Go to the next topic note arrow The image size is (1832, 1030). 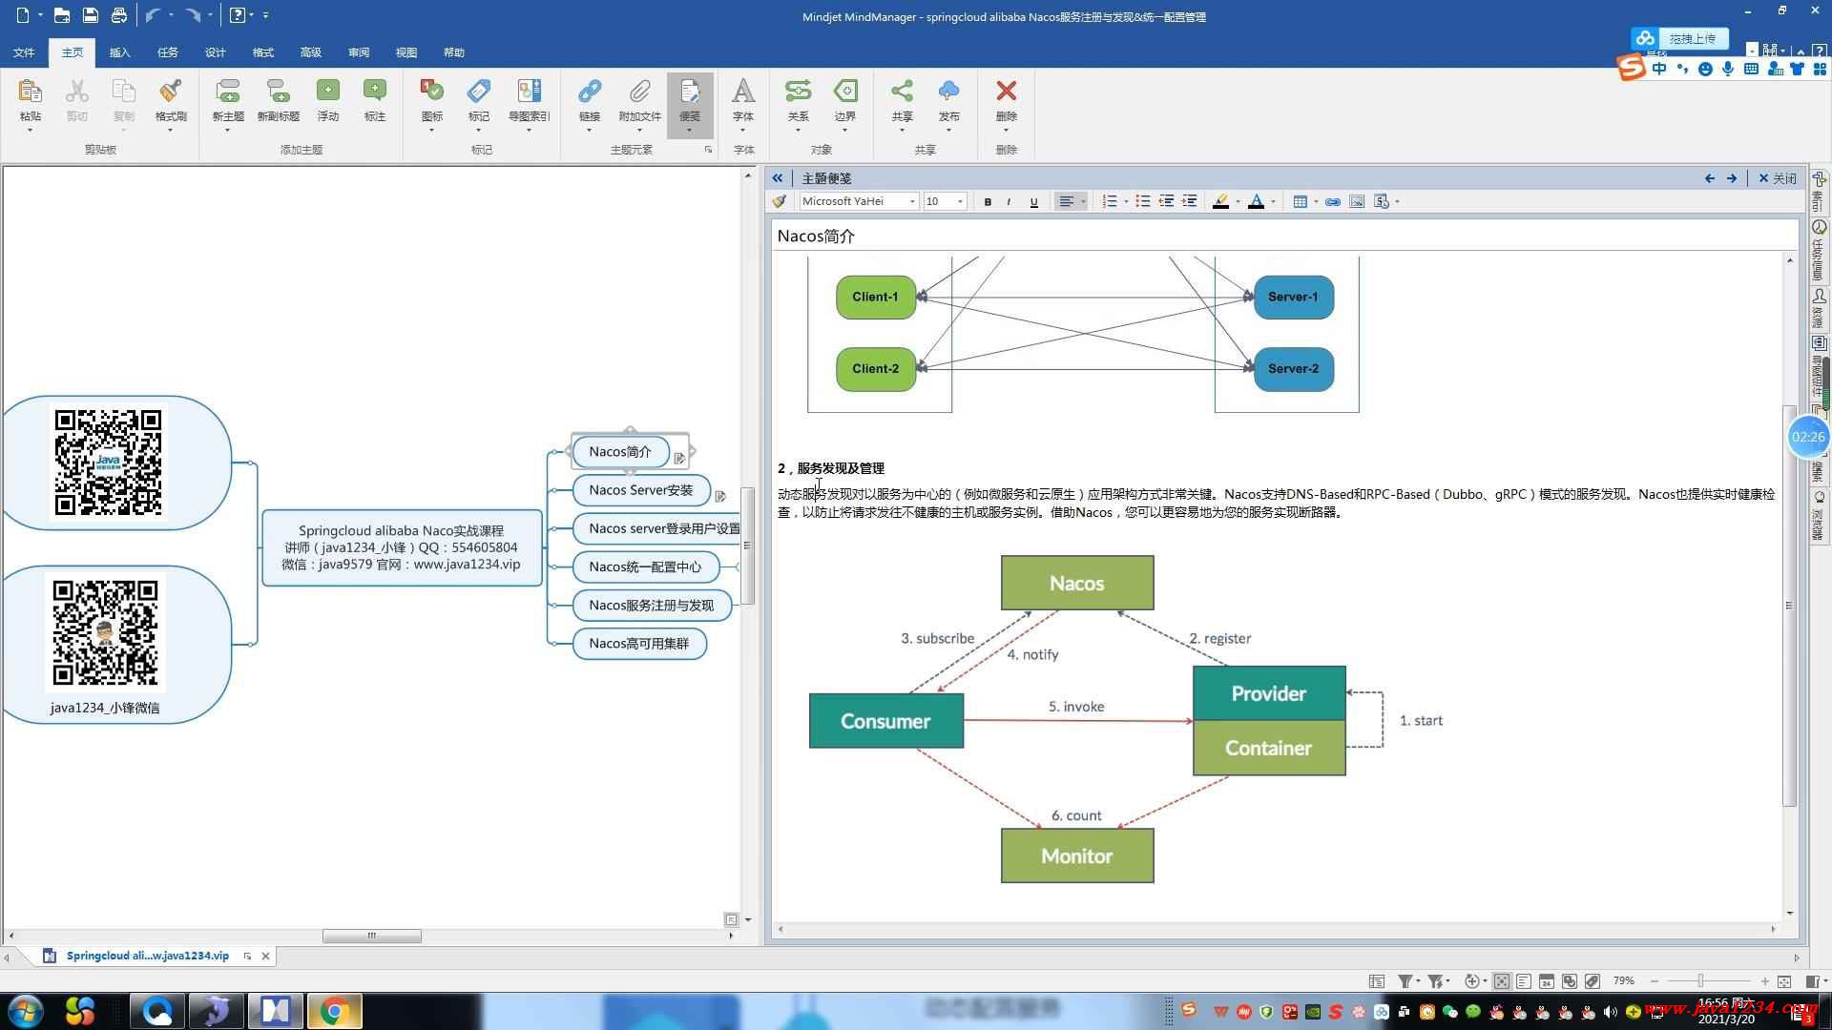pos(1732,178)
